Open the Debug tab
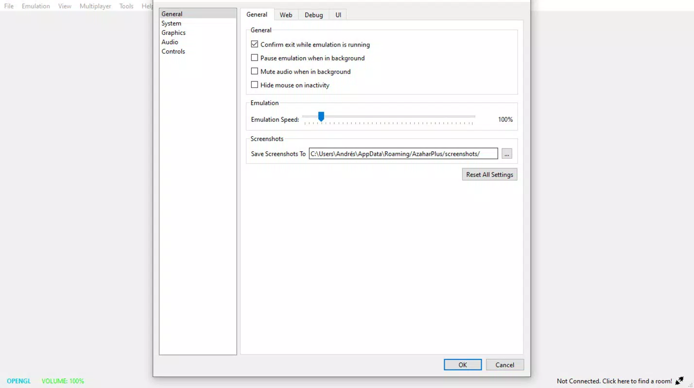The width and height of the screenshot is (694, 388). tap(313, 15)
